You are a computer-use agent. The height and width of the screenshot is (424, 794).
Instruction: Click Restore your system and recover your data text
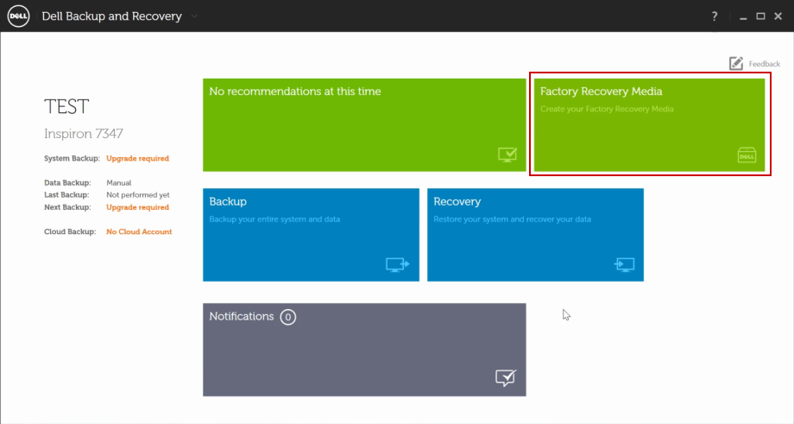[512, 219]
